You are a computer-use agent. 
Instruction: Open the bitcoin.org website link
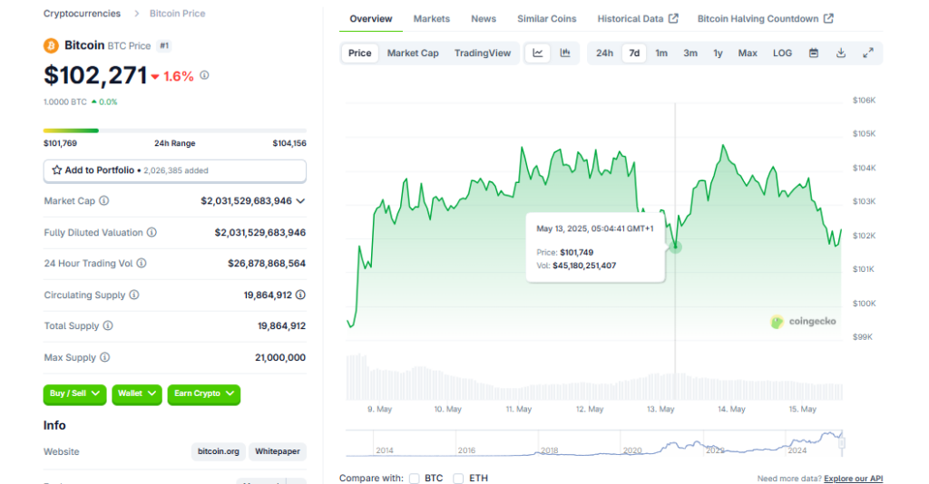pos(218,451)
